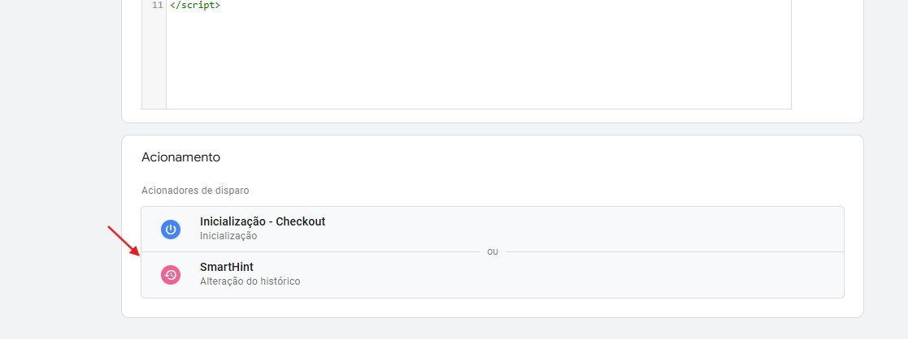The height and width of the screenshot is (339, 908).
Task: Click the Acionadores de disparo label
Action: 195,191
